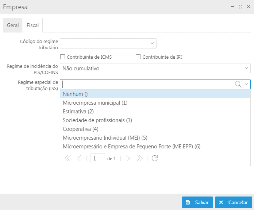The width and height of the screenshot is (254, 210).
Task: Refresh the dropdown list results
Action: [x=155, y=158]
